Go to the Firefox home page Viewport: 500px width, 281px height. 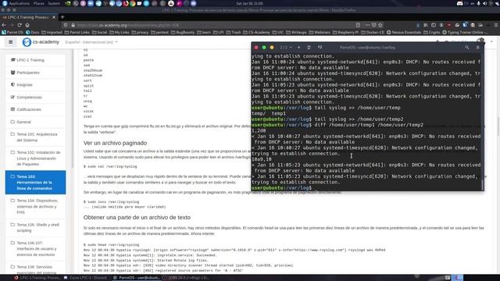[x=27, y=25]
